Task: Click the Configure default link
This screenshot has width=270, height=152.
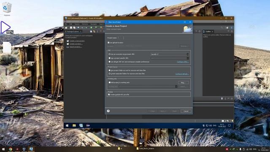Action: (182, 74)
